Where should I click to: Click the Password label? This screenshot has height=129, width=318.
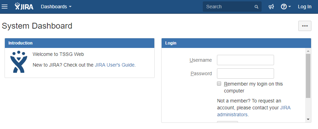[201, 73]
